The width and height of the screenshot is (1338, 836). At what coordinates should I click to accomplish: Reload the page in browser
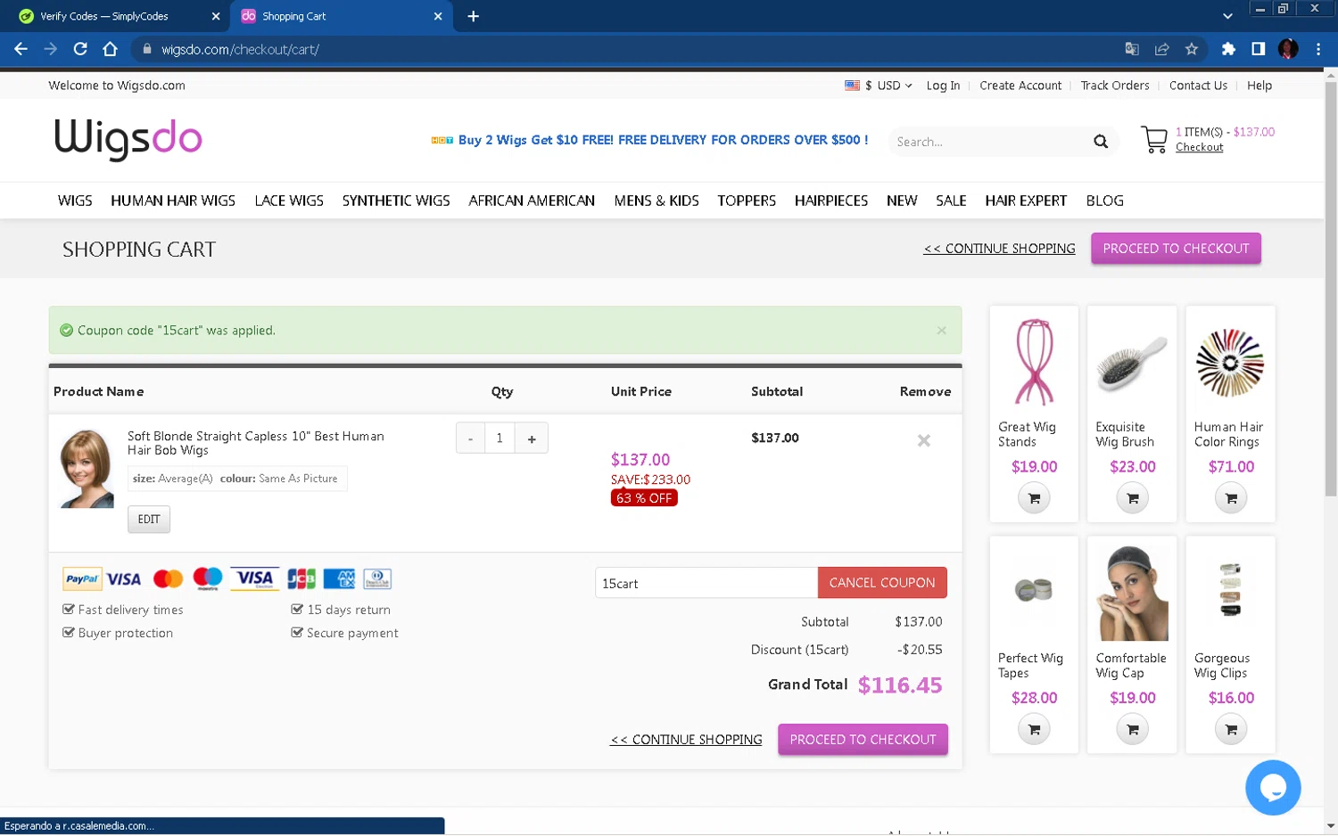[x=80, y=49]
